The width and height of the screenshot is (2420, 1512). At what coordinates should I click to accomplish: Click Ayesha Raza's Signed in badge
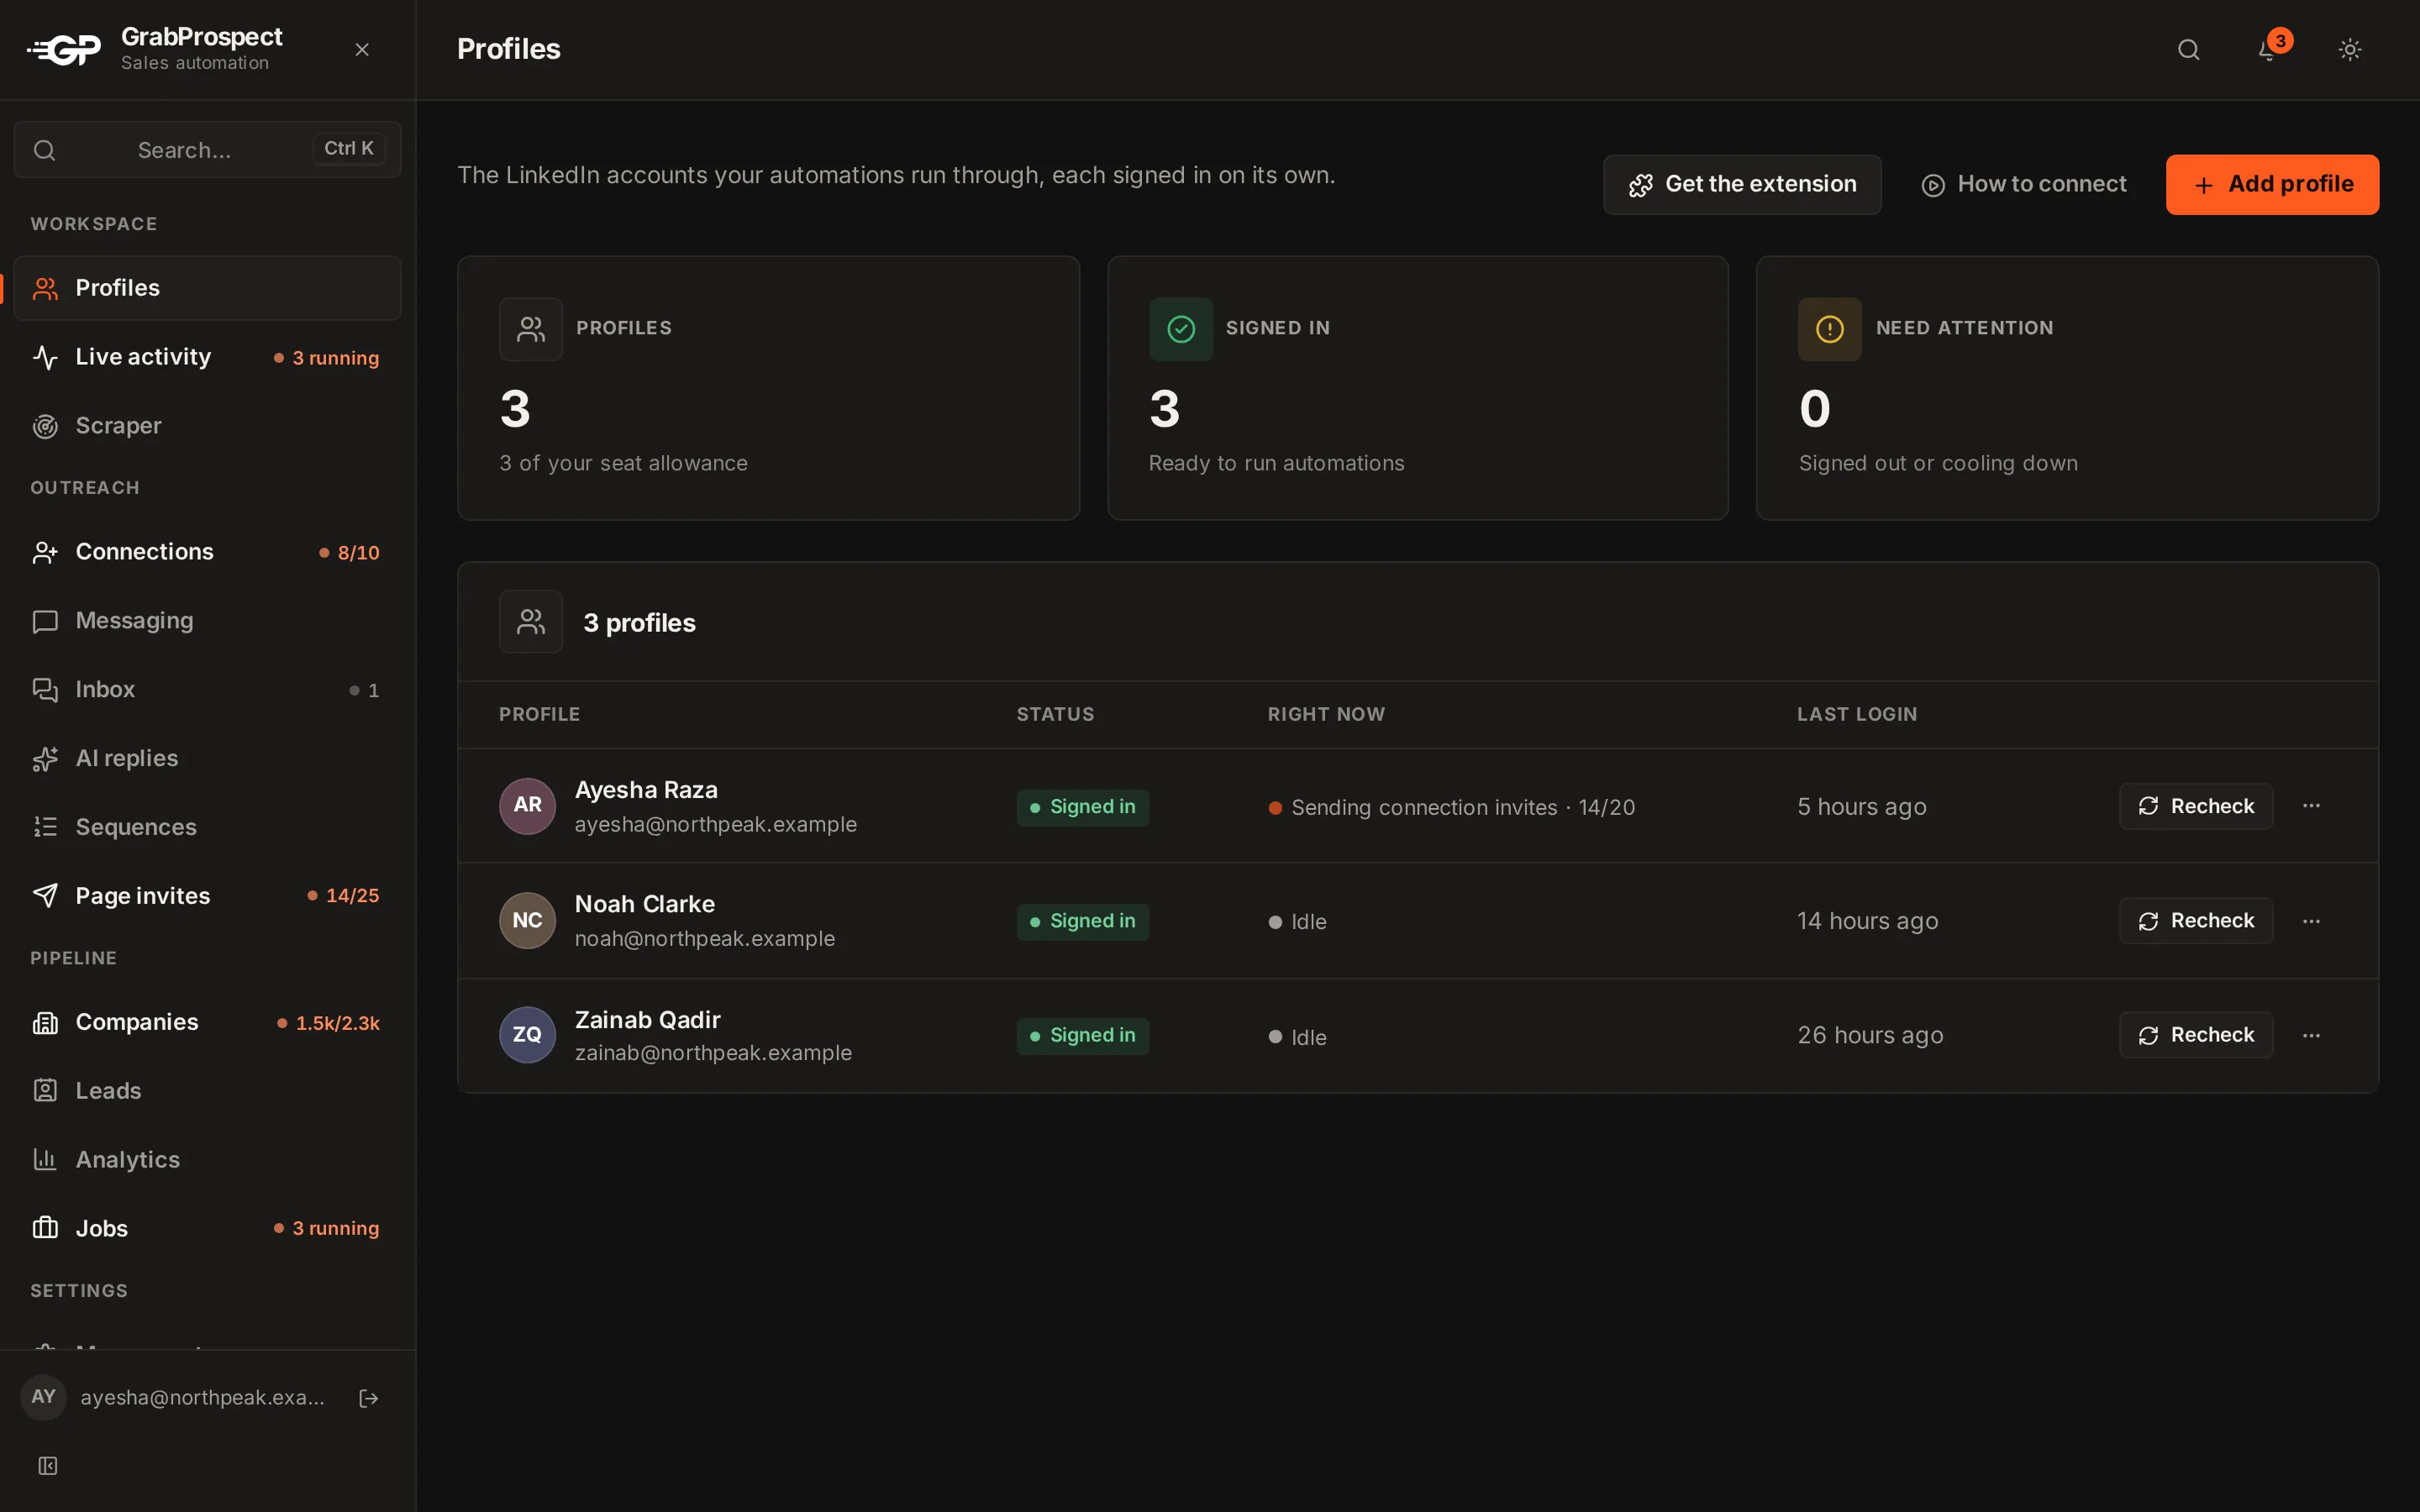click(x=1082, y=807)
